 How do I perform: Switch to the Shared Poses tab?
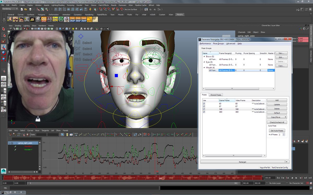tap(216, 95)
